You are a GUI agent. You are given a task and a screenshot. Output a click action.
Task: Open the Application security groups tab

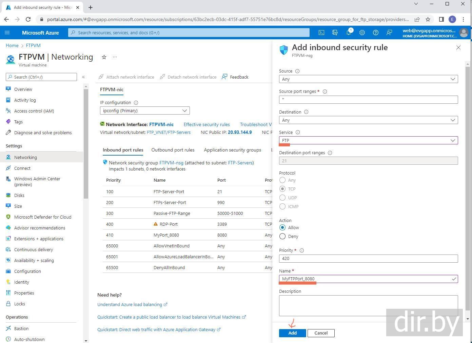tap(232, 150)
